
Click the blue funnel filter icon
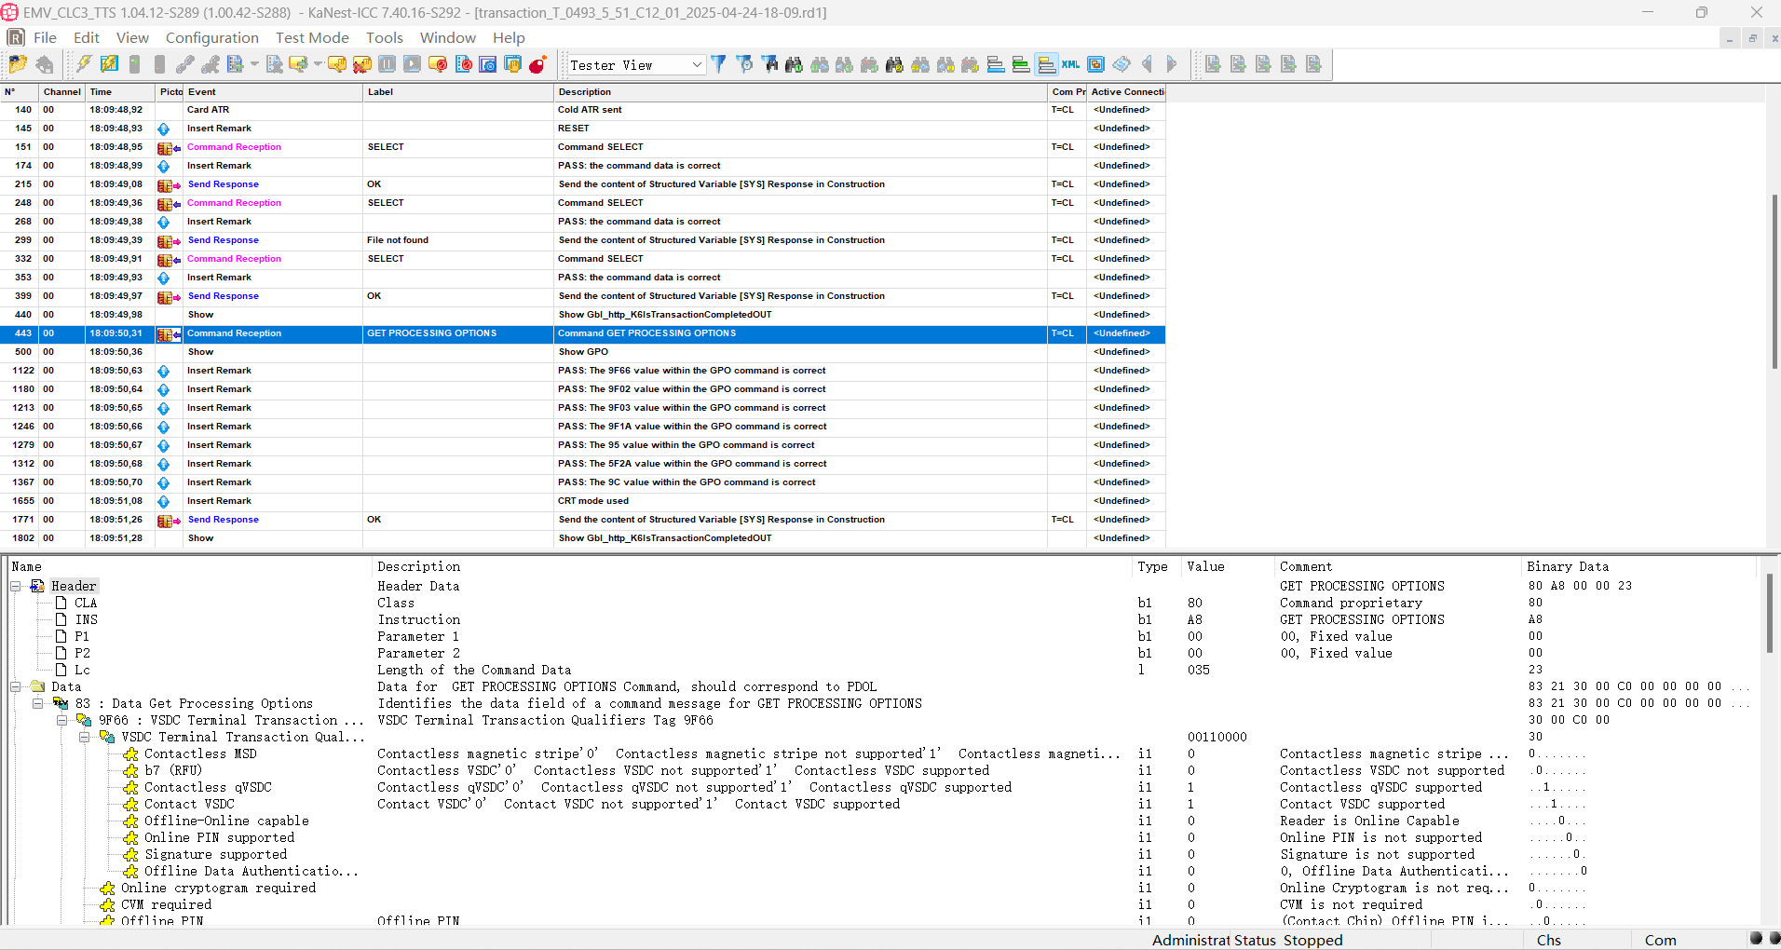coord(718,64)
